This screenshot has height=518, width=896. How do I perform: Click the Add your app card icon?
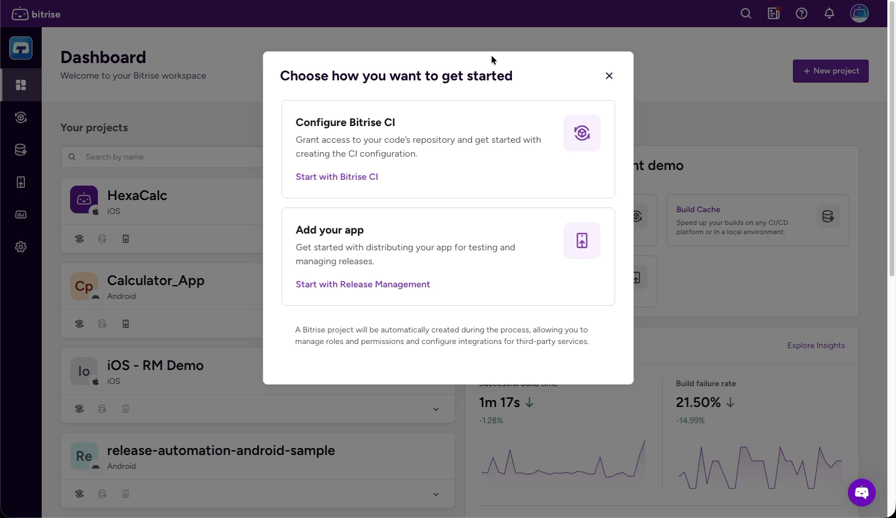point(582,240)
